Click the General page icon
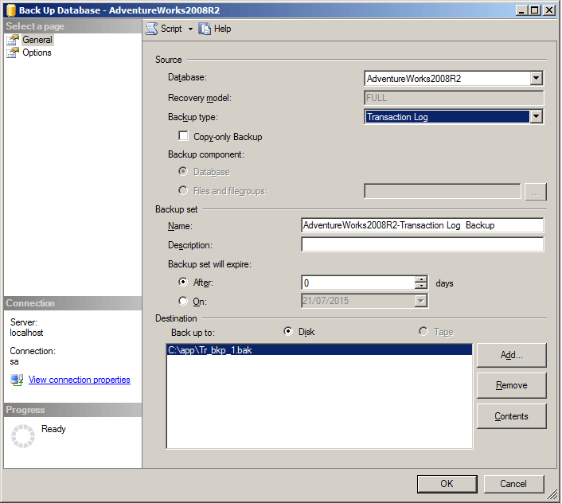Viewport: 562px width, 503px height. coord(13,40)
